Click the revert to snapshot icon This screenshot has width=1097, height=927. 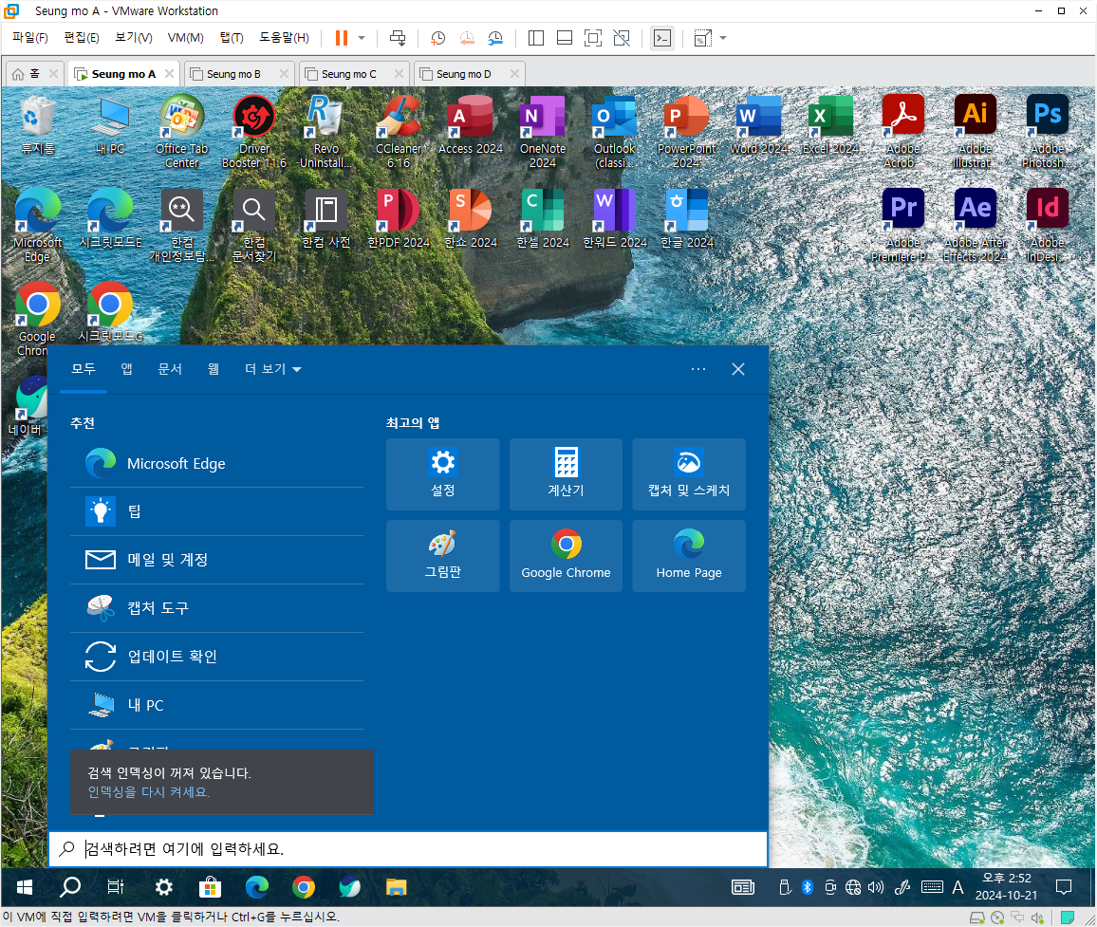467,38
